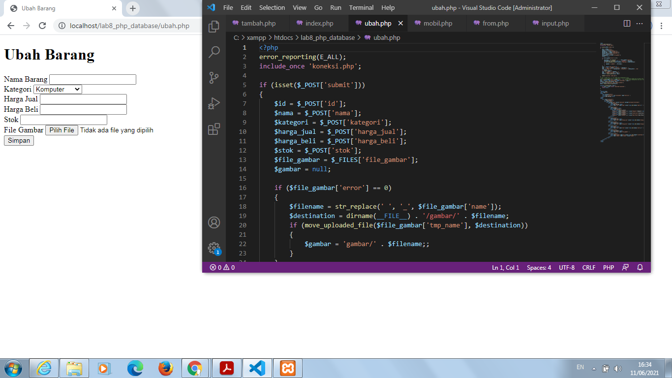The height and width of the screenshot is (378, 672).
Task: Open Adobe Reader from the taskbar
Action: tap(227, 368)
